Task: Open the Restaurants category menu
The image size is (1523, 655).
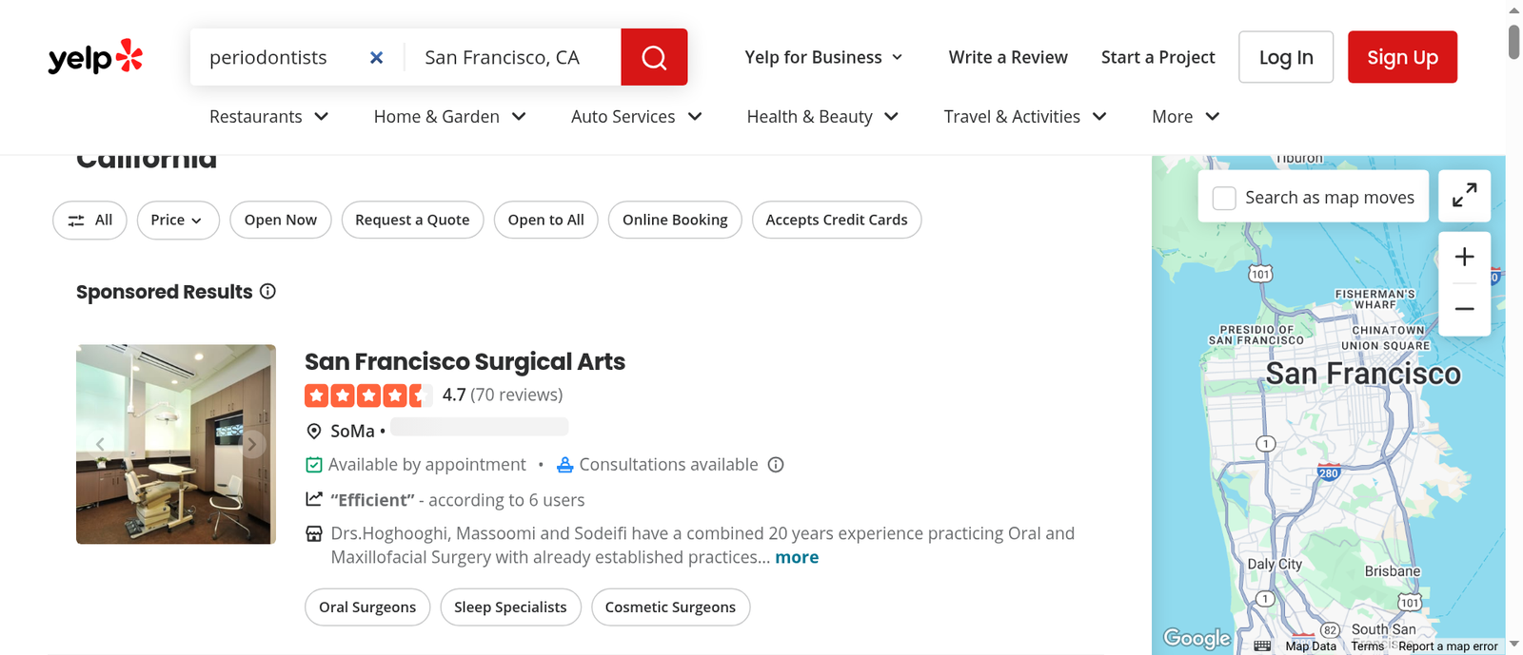Action: (269, 116)
